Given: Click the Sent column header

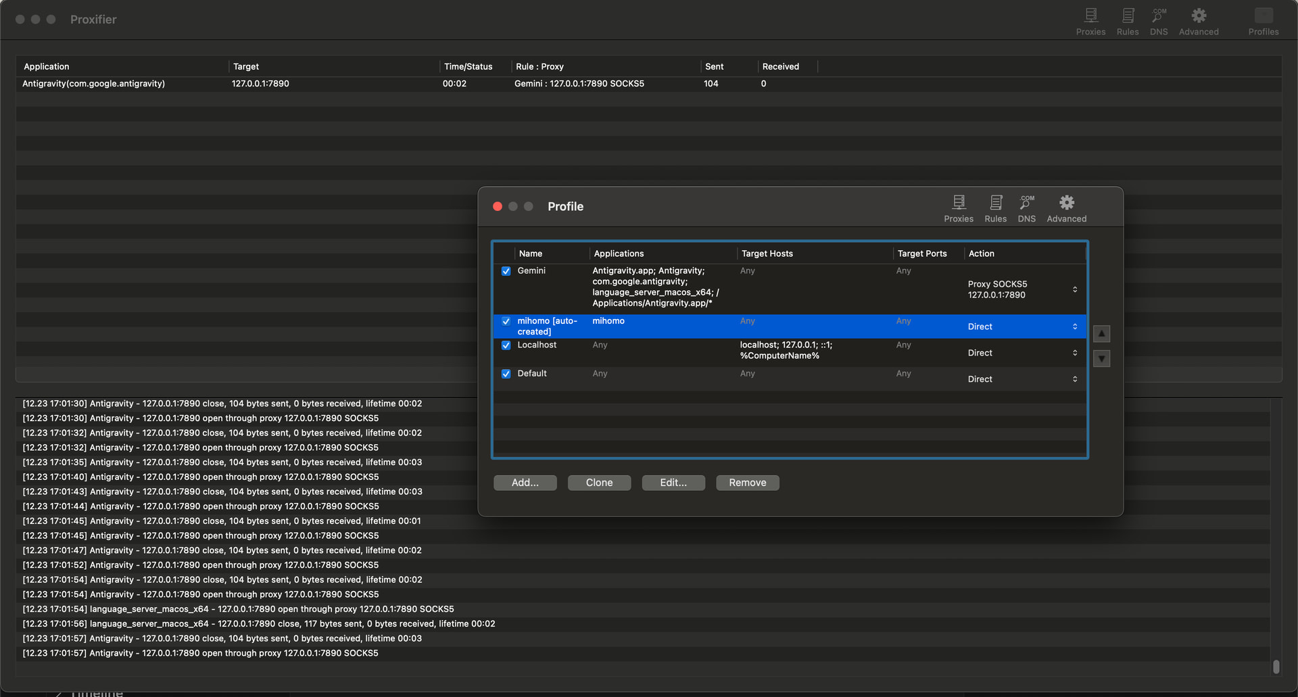Looking at the screenshot, I should (729, 66).
